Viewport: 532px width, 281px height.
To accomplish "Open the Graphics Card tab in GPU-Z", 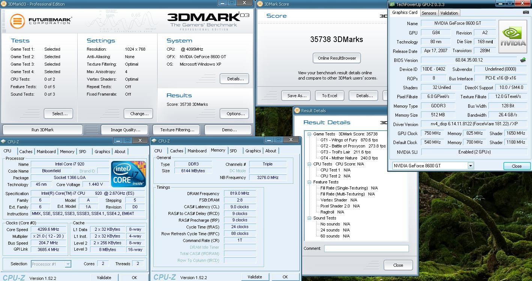I will tap(405, 12).
